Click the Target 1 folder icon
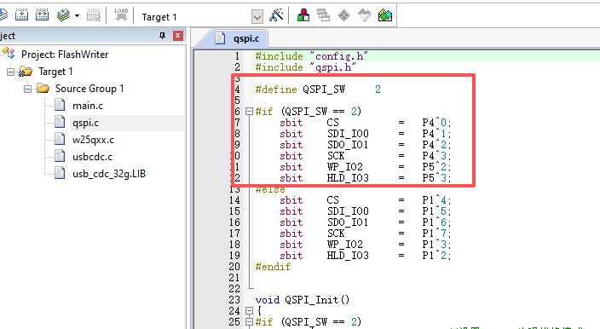The image size is (600, 329). (x=26, y=72)
